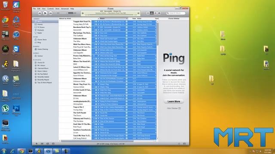Click the Hide Sidebar link

pos(174,108)
